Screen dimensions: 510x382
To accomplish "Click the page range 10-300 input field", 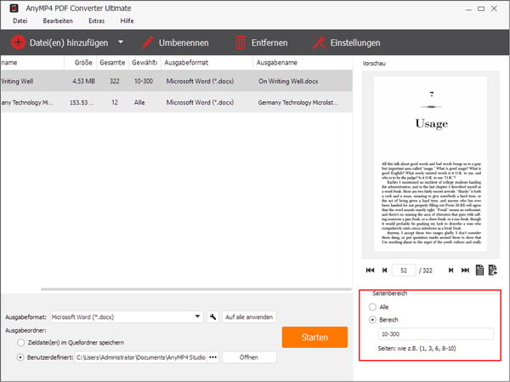I will coord(436,334).
